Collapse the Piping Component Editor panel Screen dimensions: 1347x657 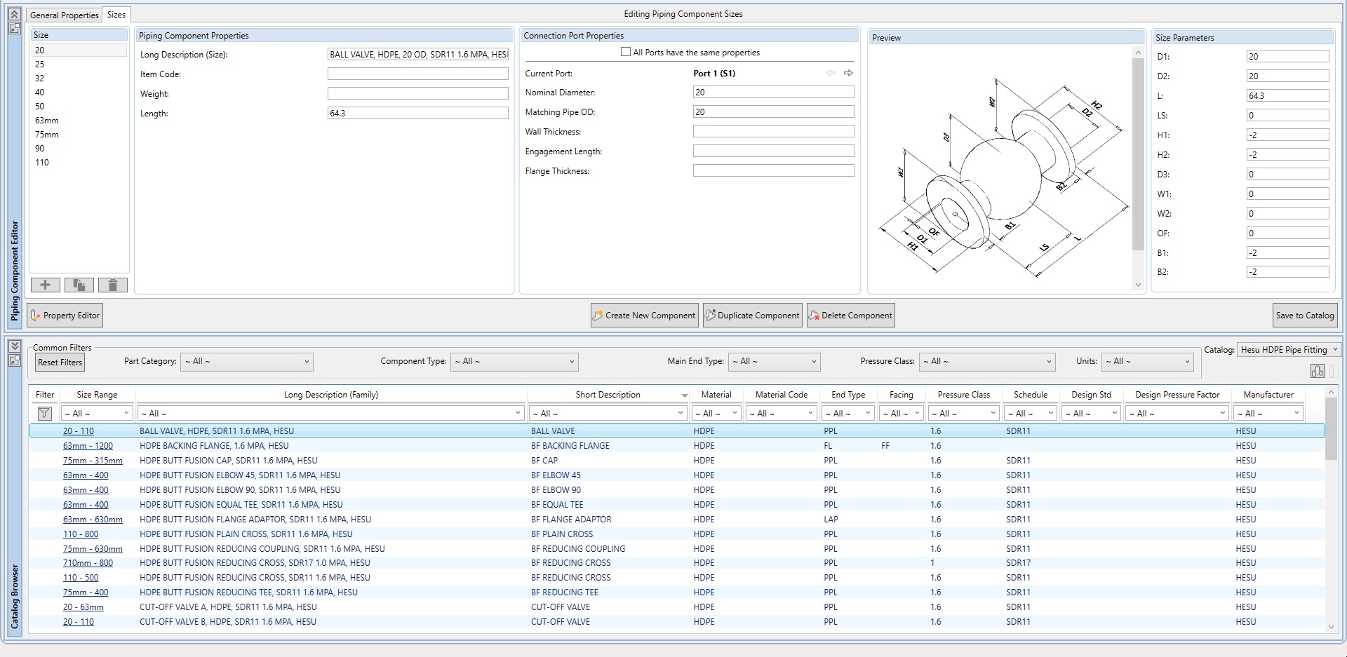point(14,14)
